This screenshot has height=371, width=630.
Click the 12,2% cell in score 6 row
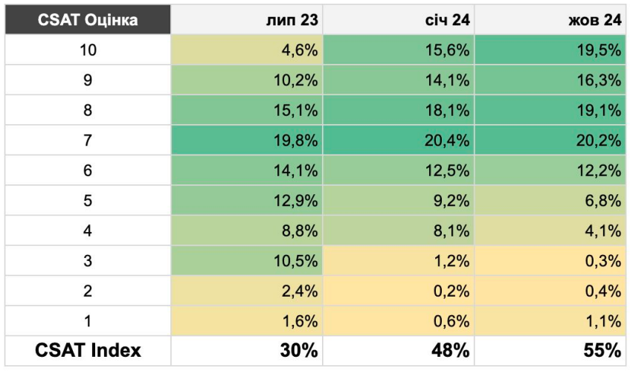550,171
